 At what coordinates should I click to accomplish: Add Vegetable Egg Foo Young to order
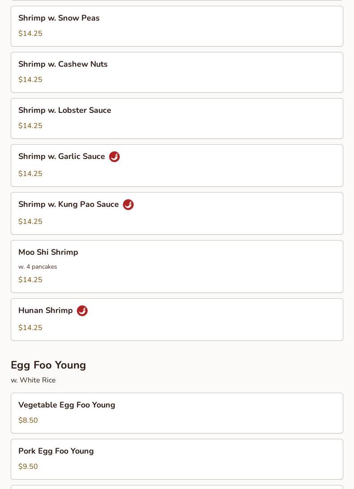click(67, 405)
